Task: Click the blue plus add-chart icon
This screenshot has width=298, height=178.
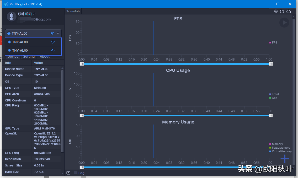Action: [x=285, y=159]
